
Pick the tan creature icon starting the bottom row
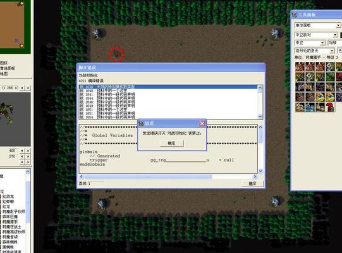pyautogui.click(x=300, y=108)
